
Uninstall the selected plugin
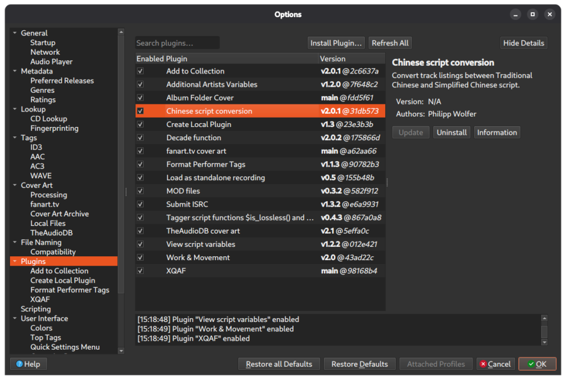pos(452,133)
